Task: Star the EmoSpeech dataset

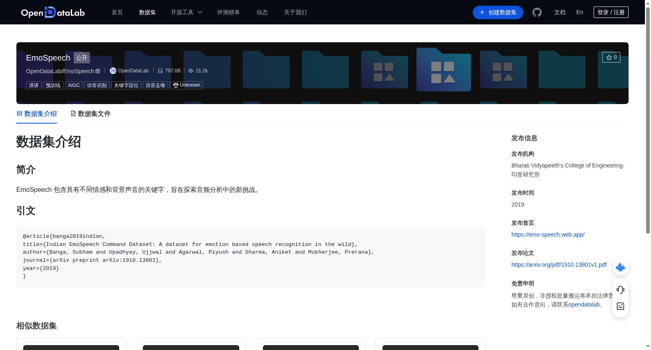Action: (611, 57)
